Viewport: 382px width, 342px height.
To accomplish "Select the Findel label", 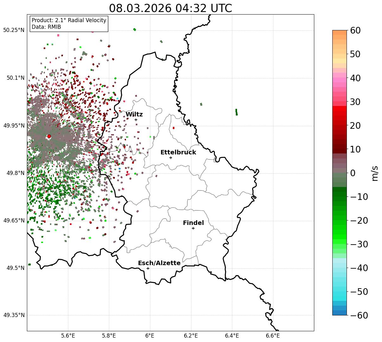I will [193, 223].
